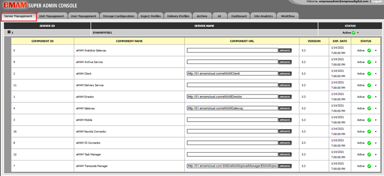Click the eMAM Transcode Manager URL field
This screenshot has height=176, width=384.
pos(232,166)
